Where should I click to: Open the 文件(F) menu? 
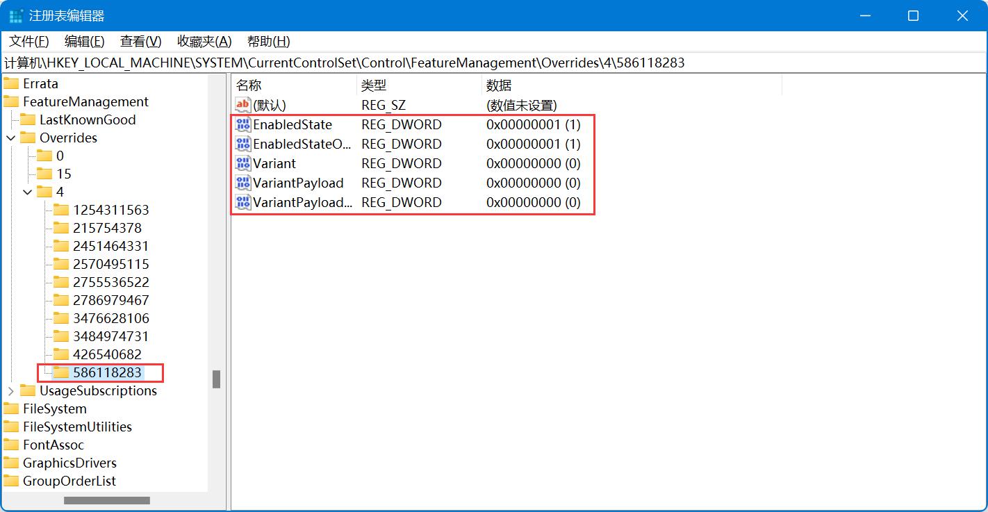[x=29, y=42]
